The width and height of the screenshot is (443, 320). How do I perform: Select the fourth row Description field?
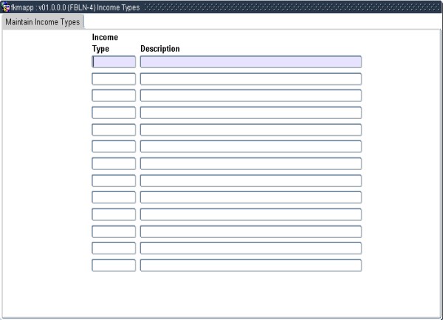coord(251,113)
